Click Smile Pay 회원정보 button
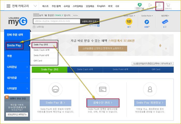Image resolution: width=181 pixels, height=124 pixels. click(150, 103)
